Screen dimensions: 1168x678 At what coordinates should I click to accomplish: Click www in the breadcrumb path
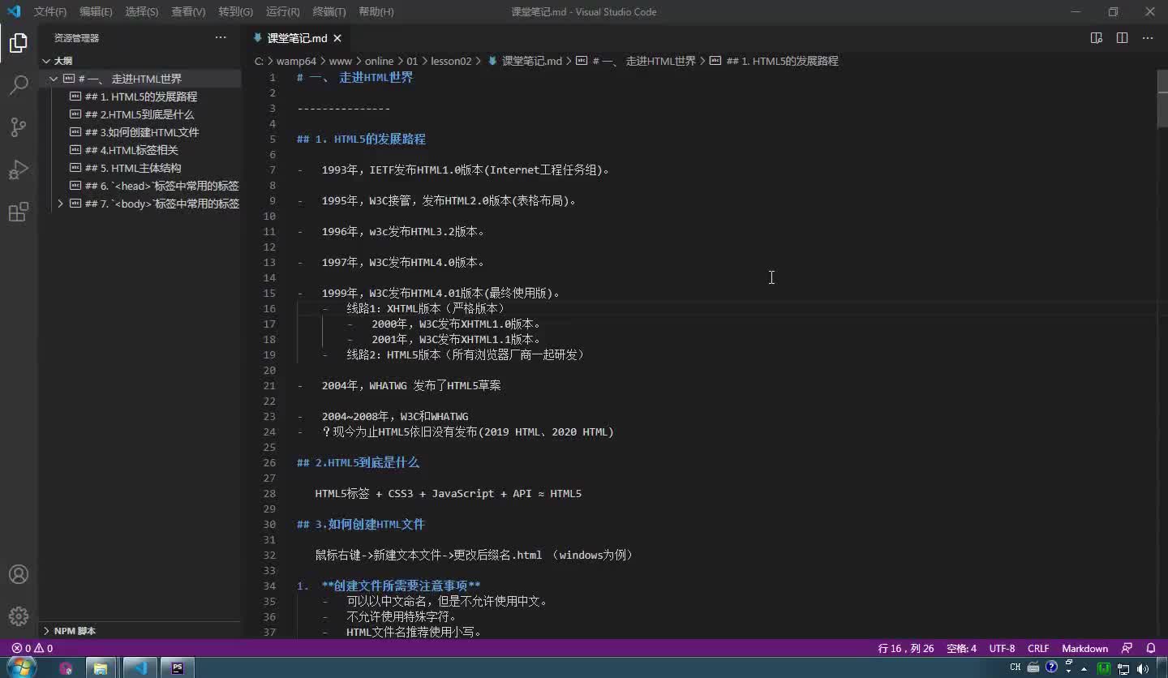[x=340, y=61]
